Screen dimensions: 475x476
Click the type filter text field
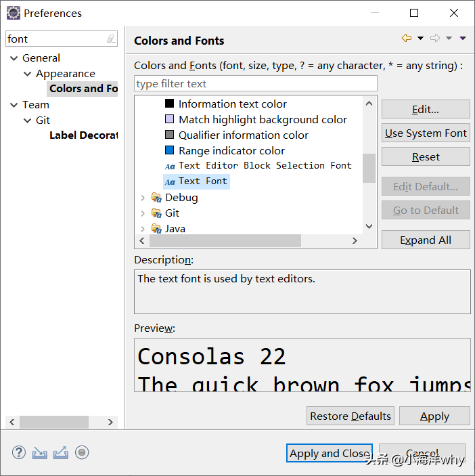point(255,83)
